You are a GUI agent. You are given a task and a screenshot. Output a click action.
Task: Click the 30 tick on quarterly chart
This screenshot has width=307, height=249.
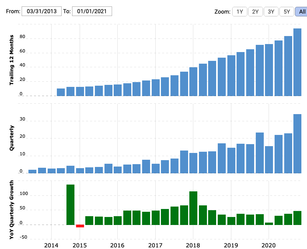tap(22, 119)
